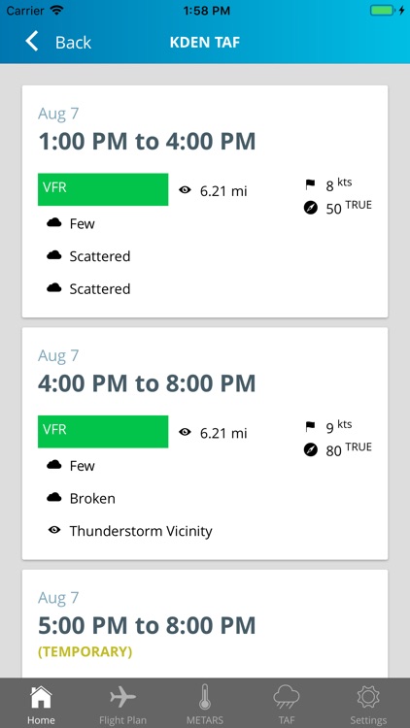410x728 pixels.
Task: Click the green VFR bar in 1:00 PM forecast
Action: 103,189
